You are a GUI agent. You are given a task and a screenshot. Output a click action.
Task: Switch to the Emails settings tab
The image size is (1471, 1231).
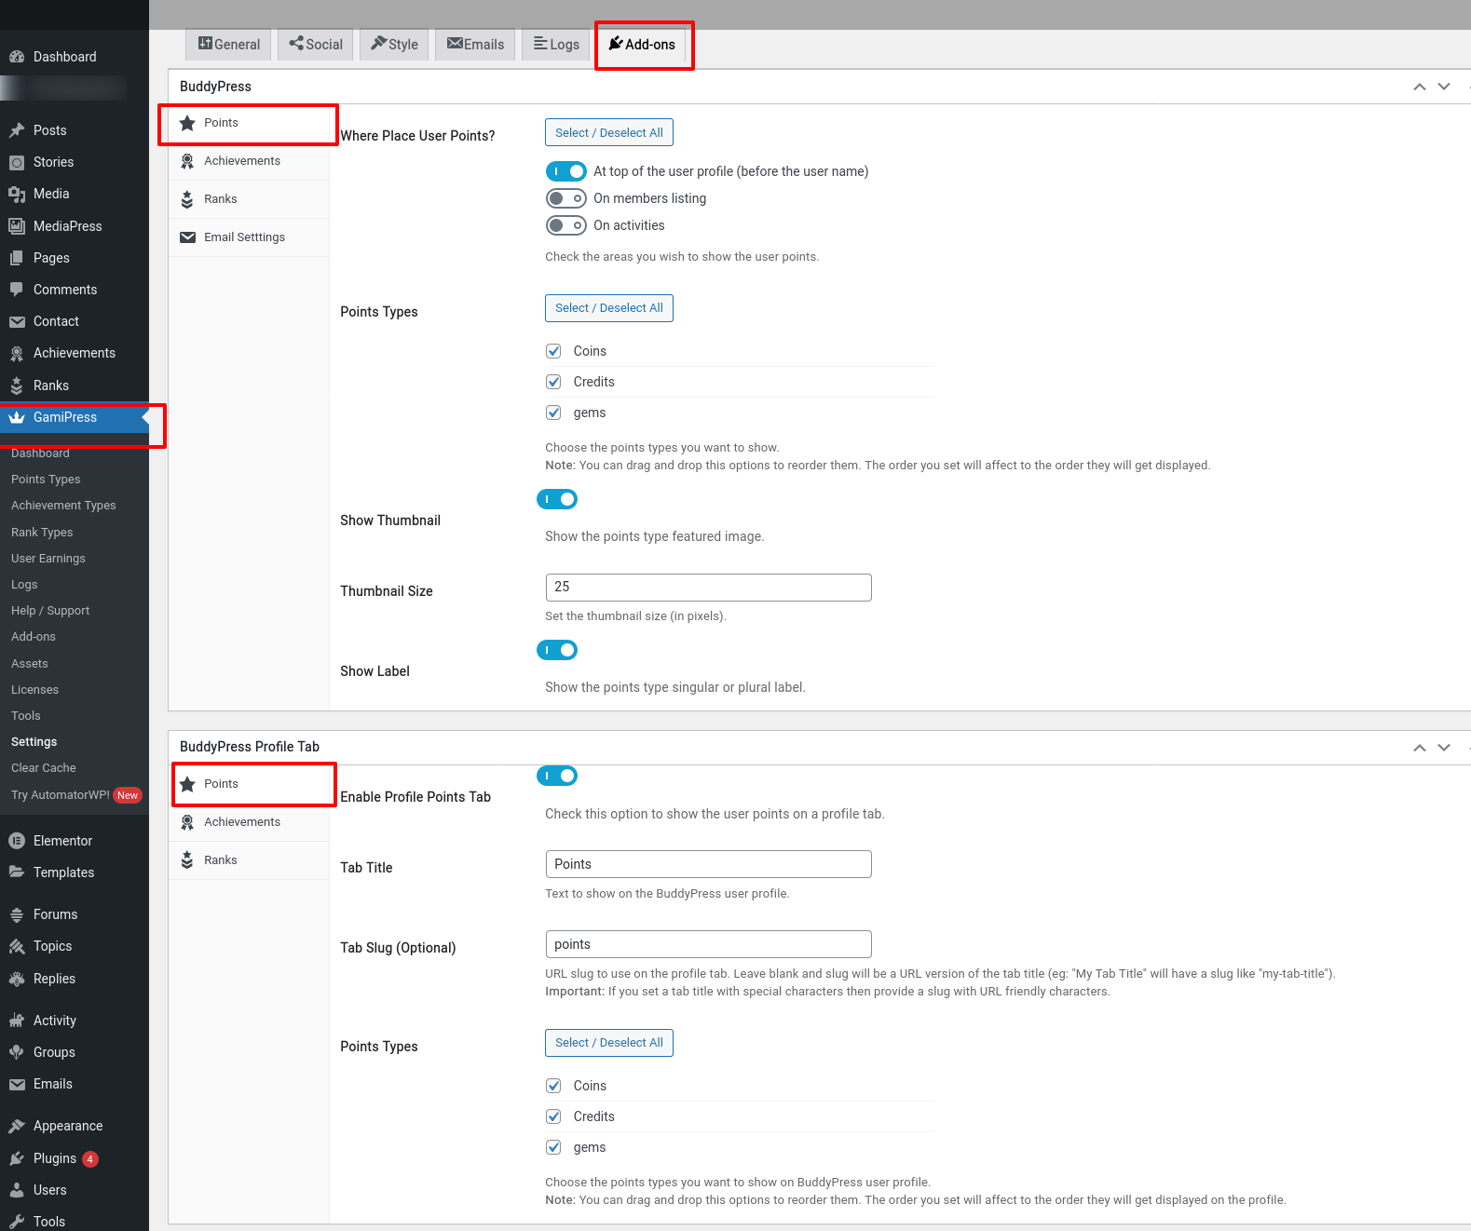coord(475,44)
